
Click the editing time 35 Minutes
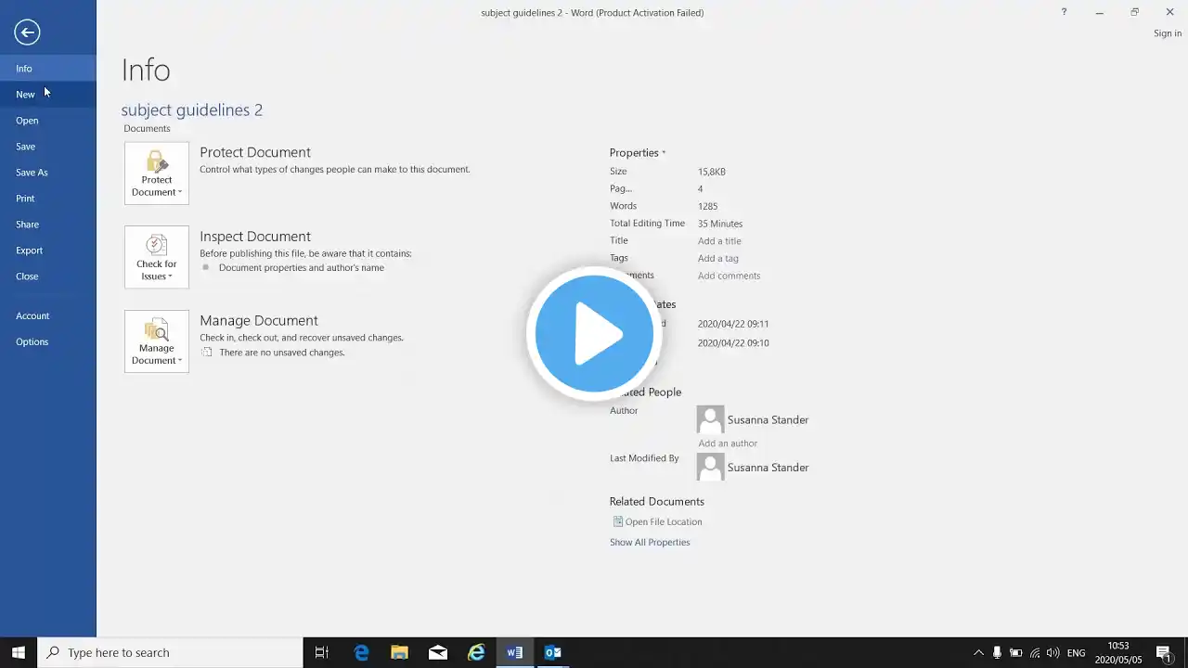[720, 224]
